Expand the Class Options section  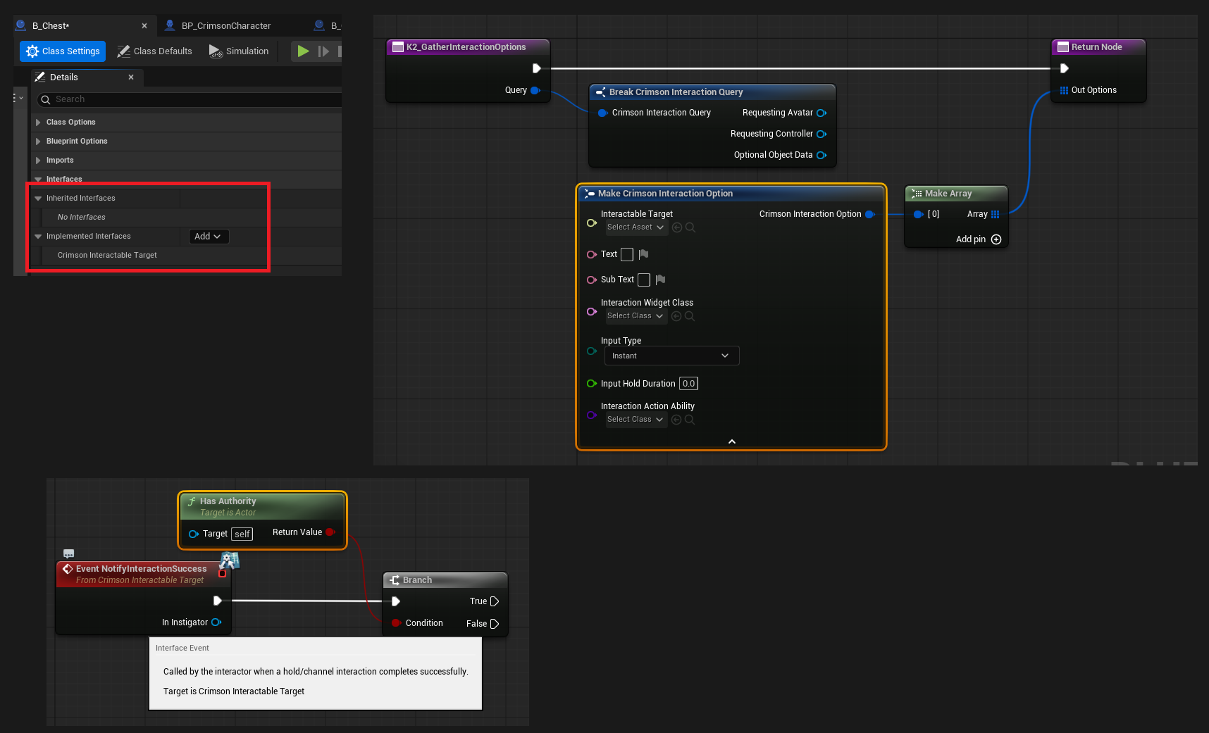point(38,123)
